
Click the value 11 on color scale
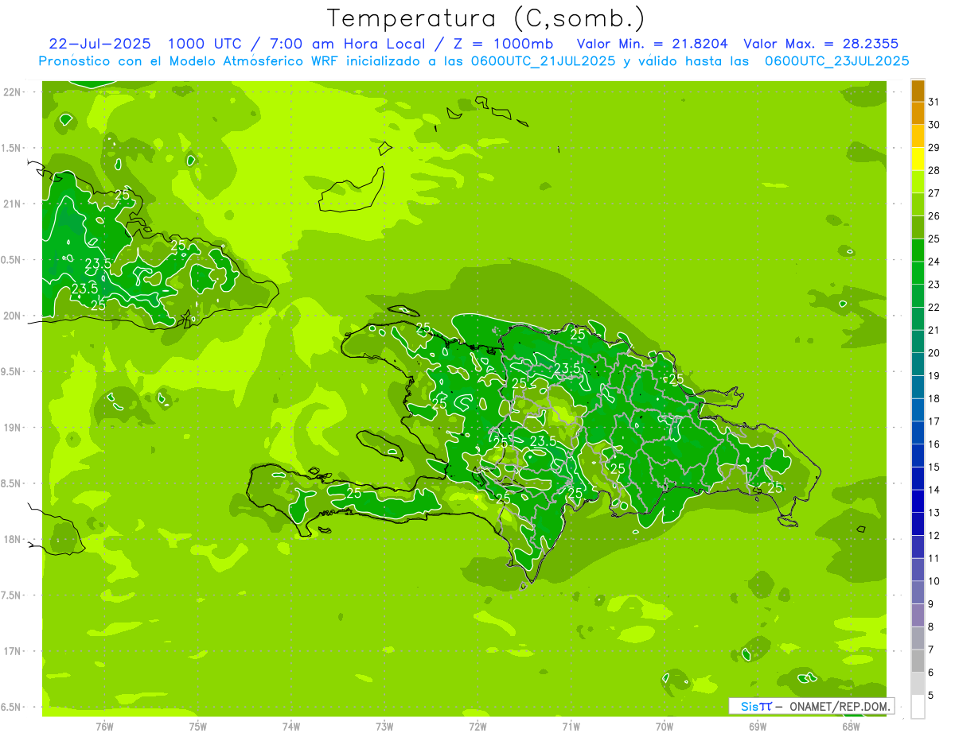coord(934,558)
